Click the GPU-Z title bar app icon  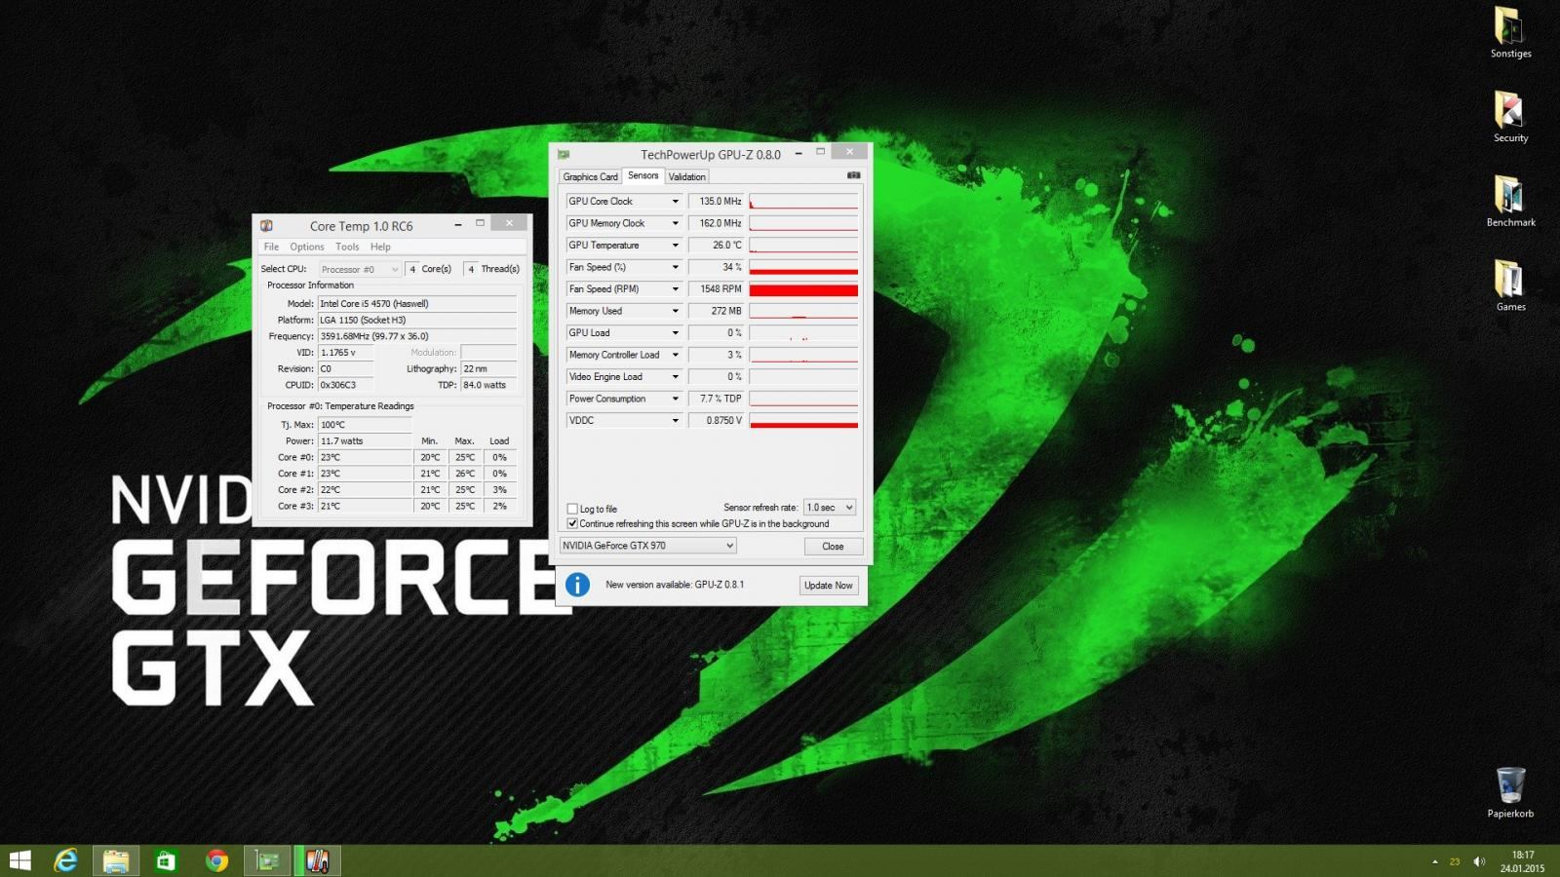click(x=564, y=154)
